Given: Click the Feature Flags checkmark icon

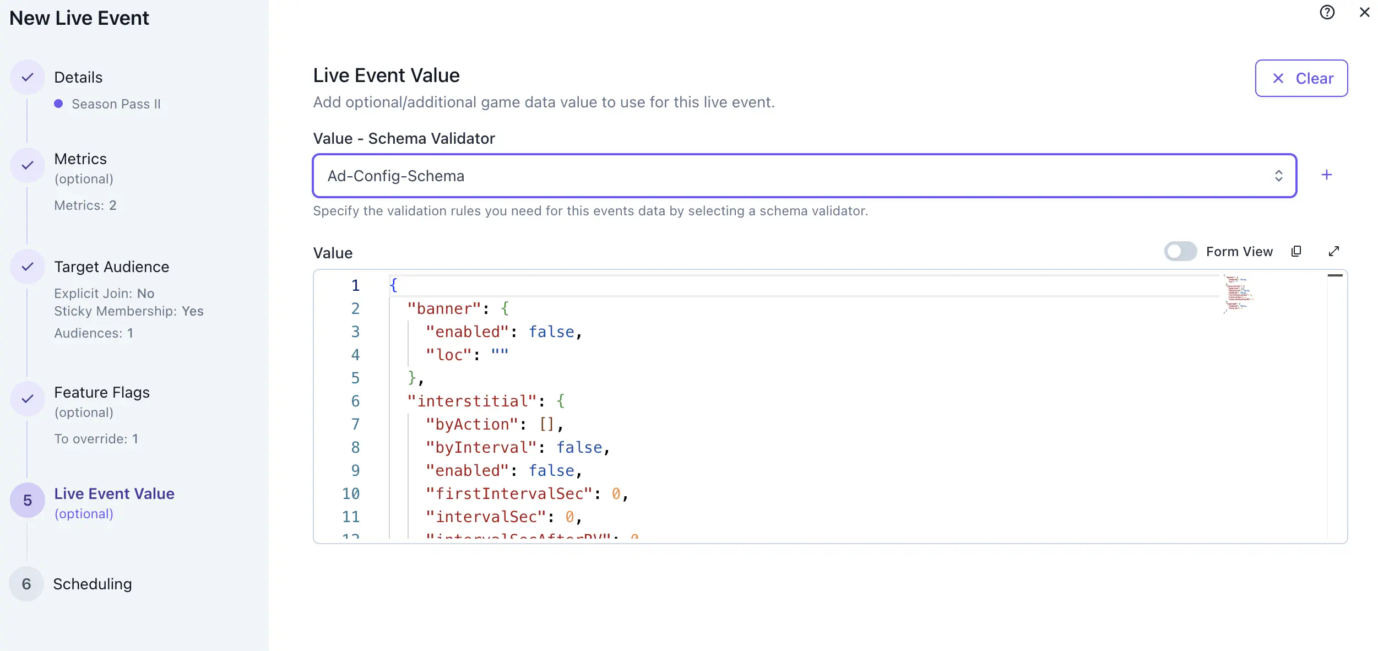Looking at the screenshot, I should pos(27,398).
